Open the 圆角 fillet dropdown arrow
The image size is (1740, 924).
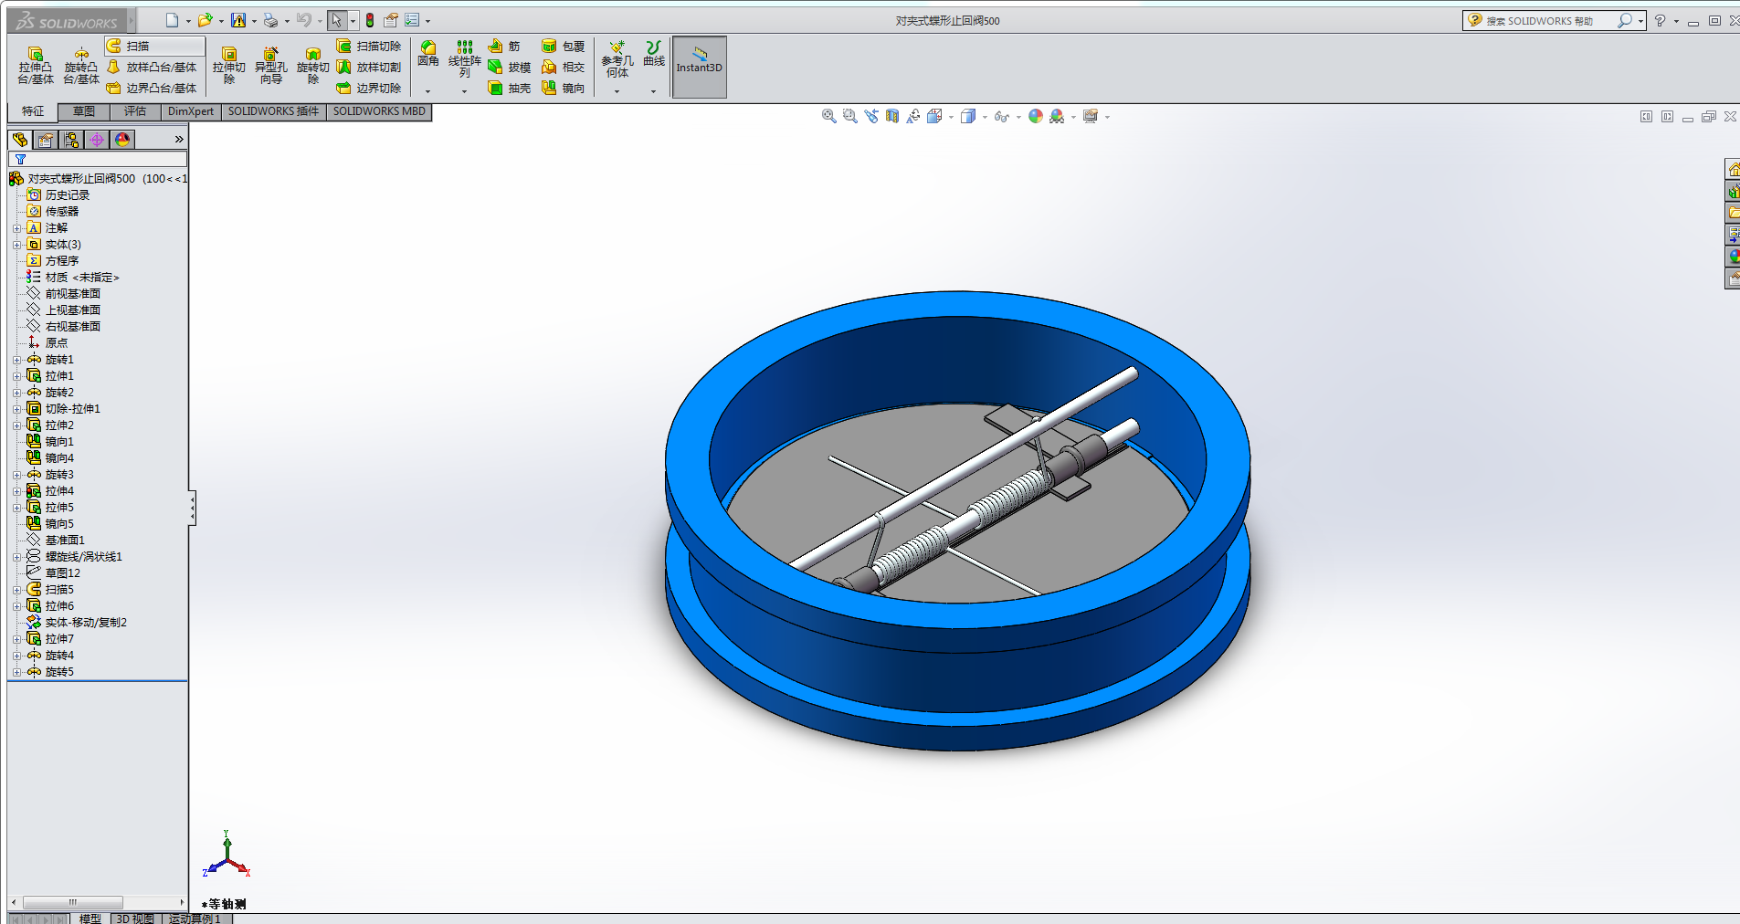click(x=427, y=90)
